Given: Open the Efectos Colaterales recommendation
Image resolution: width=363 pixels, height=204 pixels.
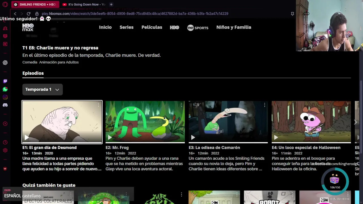Looking at the screenshot, I should [48, 197].
